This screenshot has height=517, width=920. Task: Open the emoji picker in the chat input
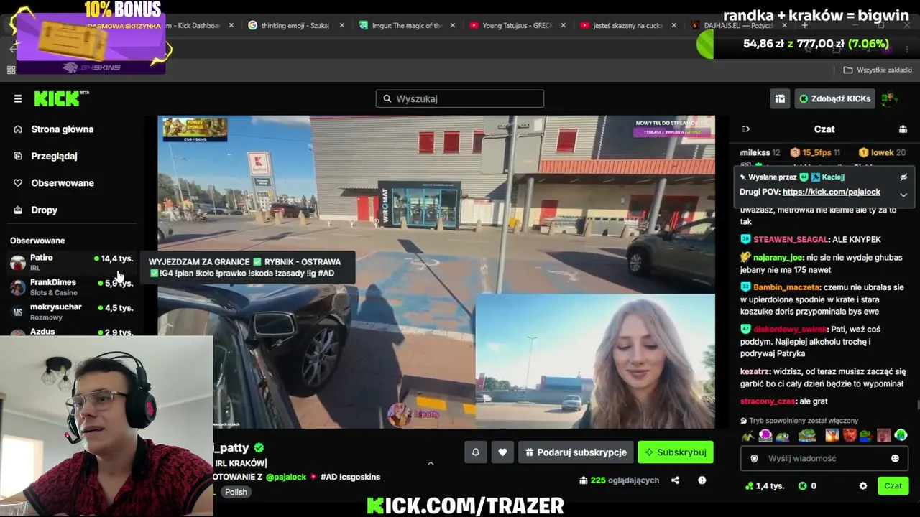[895, 458]
